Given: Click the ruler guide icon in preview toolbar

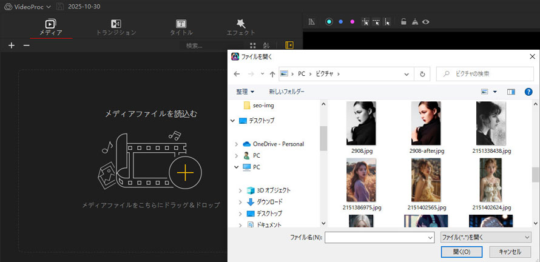Looking at the screenshot, I should click(x=312, y=22).
